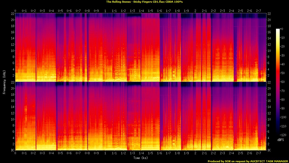Click upper channel's 14 kHz label on right axis
This screenshot has height=163, width=289.
270,38
